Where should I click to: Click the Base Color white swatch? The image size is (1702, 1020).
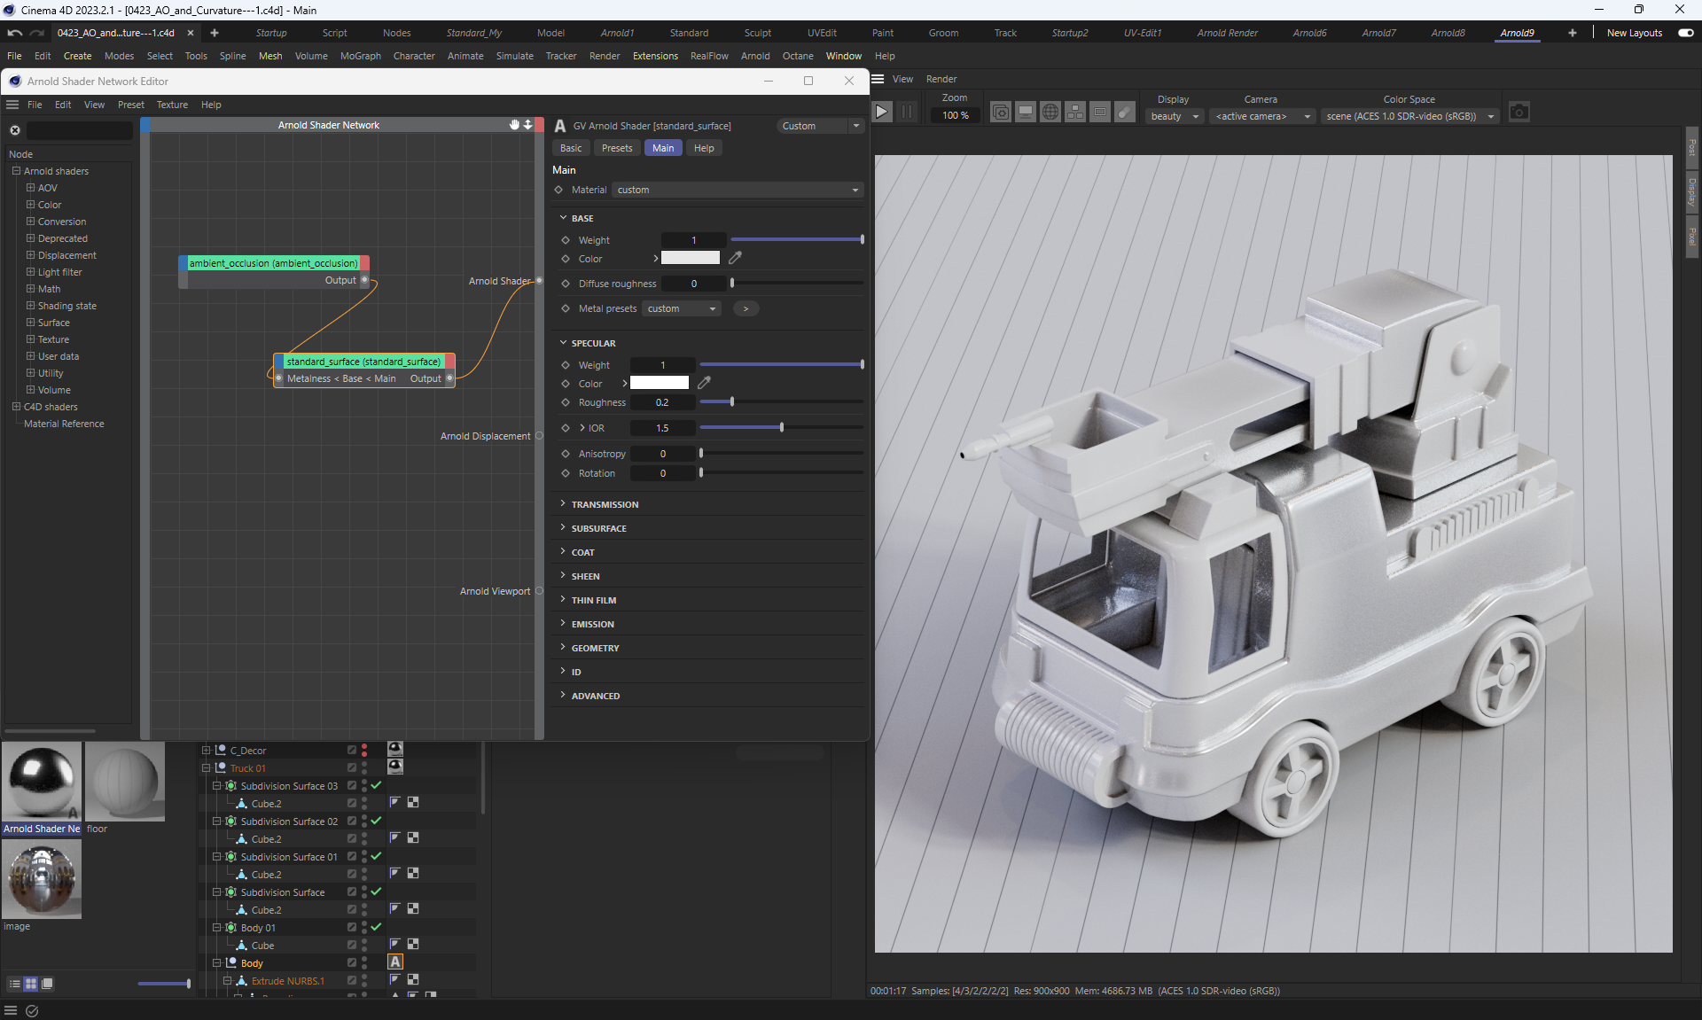691,258
